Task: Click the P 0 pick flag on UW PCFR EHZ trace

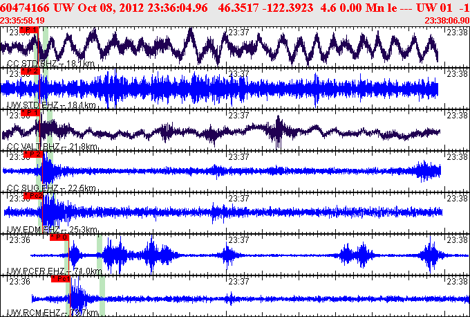Action: 59,237
